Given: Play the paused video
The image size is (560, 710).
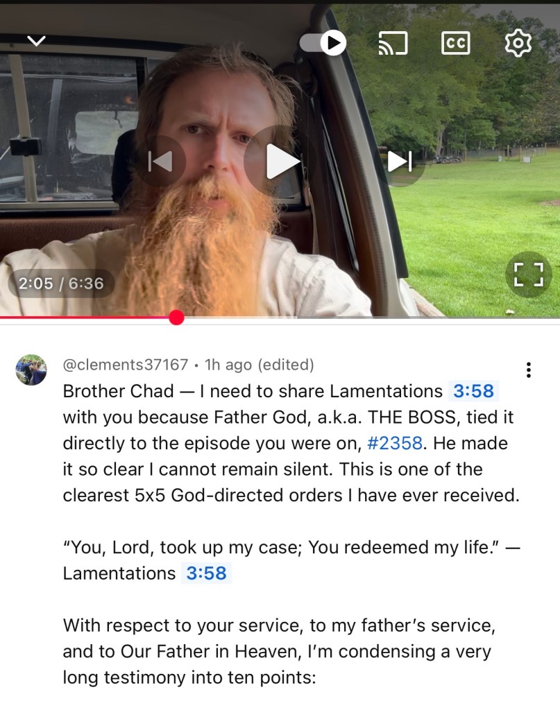Looking at the screenshot, I should tap(280, 161).
